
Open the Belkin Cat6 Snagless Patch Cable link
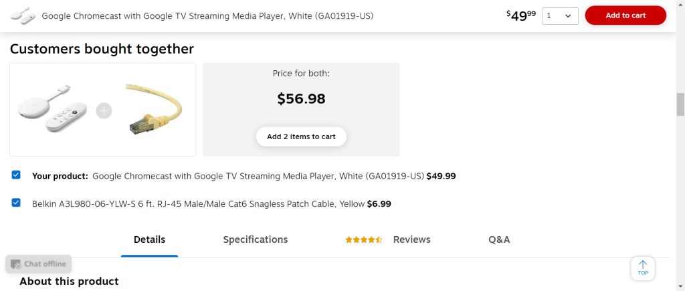tap(199, 203)
